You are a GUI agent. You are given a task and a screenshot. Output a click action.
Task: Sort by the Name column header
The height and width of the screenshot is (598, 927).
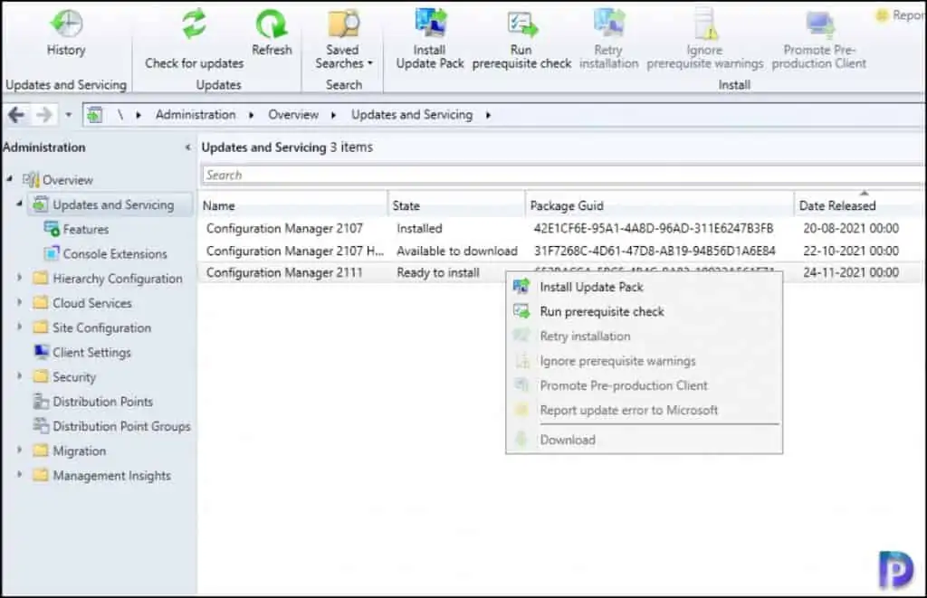(x=293, y=205)
